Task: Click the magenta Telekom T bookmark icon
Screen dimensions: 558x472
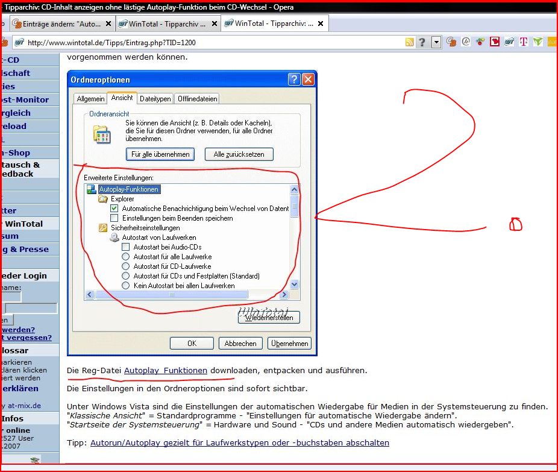Action: pyautogui.click(x=524, y=42)
